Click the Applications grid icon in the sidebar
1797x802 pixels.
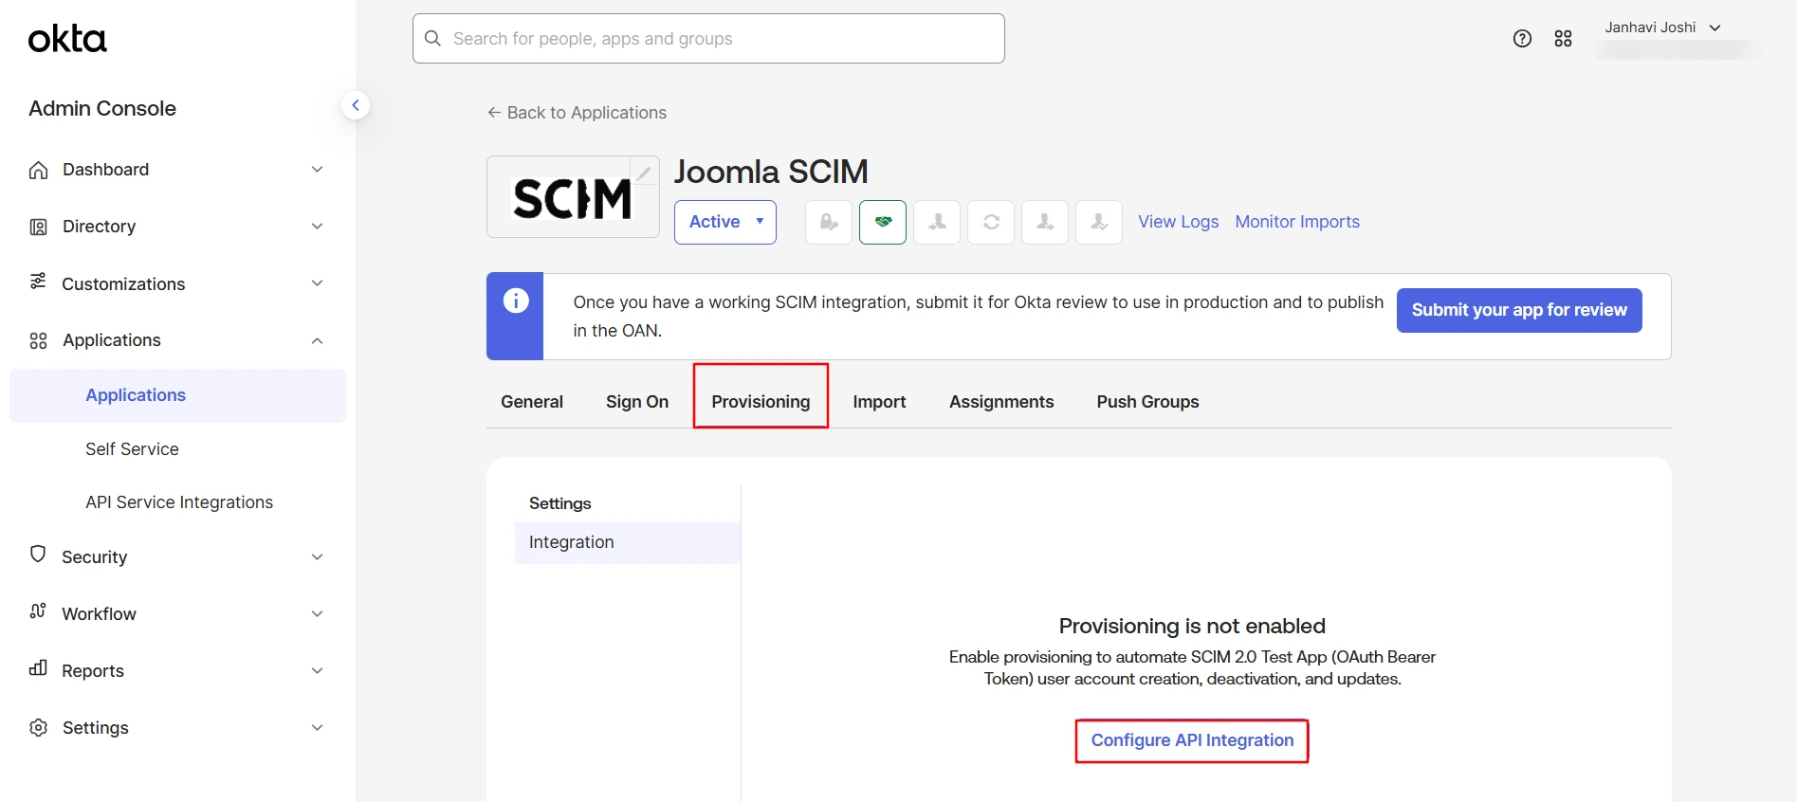point(38,340)
